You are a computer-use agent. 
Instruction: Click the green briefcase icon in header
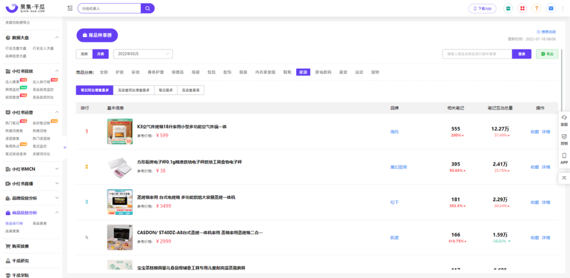coord(508,8)
